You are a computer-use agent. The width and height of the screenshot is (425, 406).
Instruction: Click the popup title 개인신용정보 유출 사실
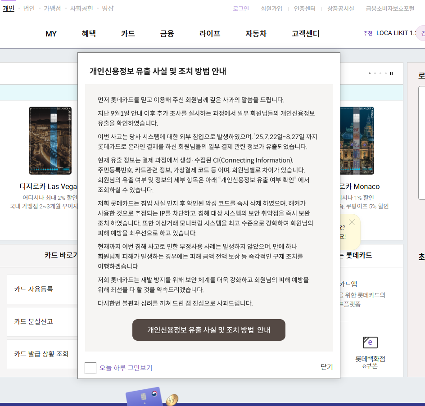coord(158,71)
